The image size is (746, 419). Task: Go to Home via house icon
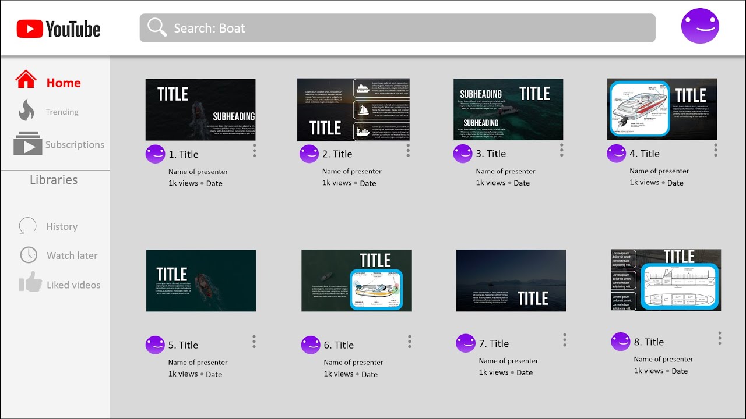(x=26, y=80)
